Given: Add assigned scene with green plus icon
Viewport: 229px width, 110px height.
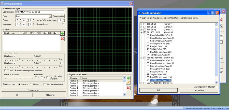Looking at the screenshot, I should 128,78.
